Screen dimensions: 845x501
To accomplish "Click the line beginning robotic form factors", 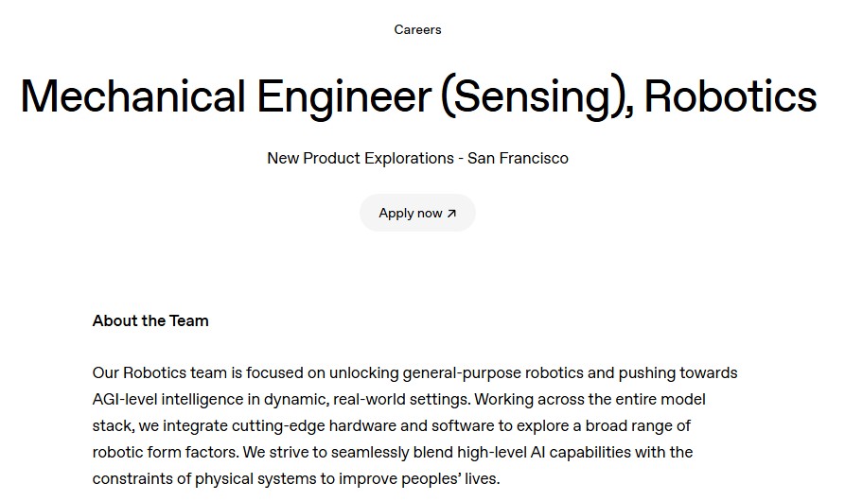I will [x=393, y=452].
